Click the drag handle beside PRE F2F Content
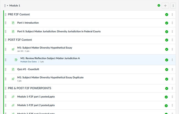 pos(6,15)
